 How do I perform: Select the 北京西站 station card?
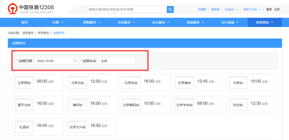[24, 83]
